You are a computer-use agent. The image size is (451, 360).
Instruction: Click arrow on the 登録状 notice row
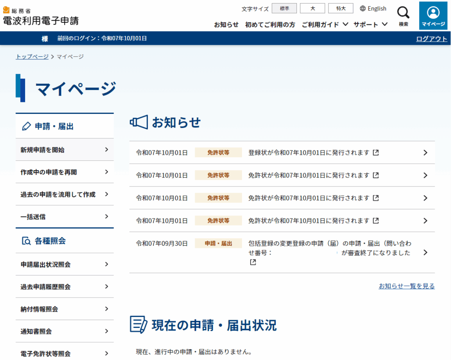pyautogui.click(x=425, y=153)
